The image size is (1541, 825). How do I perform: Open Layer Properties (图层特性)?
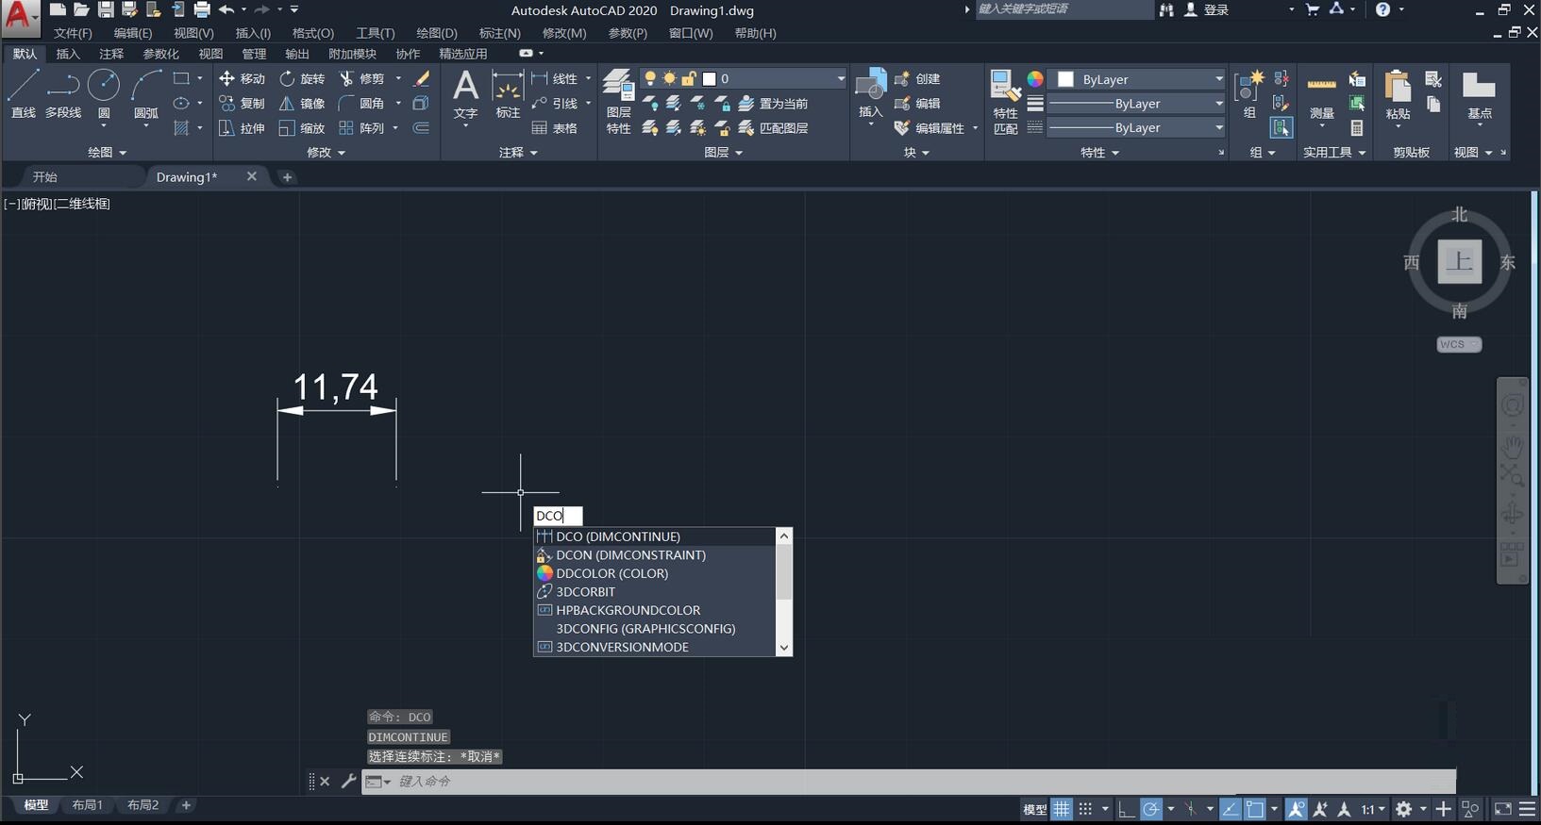pos(618,102)
